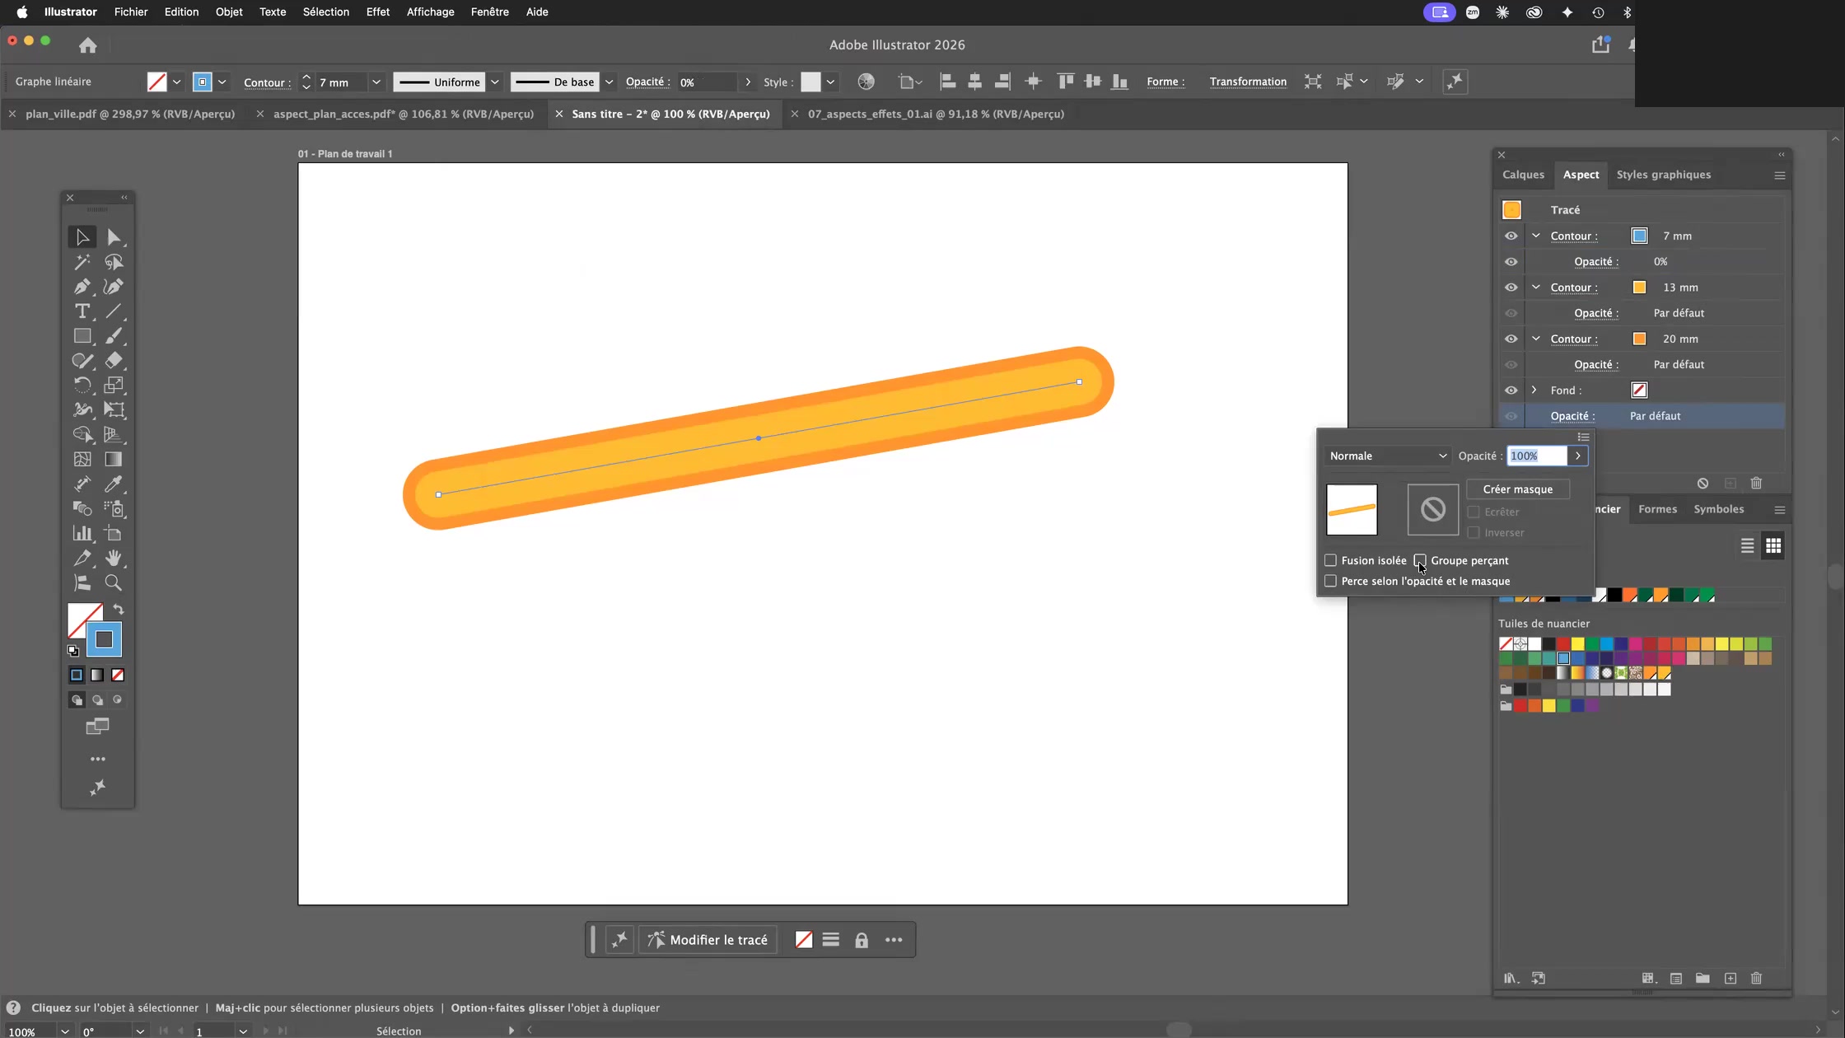Select the Magic Wand tool

tap(82, 262)
